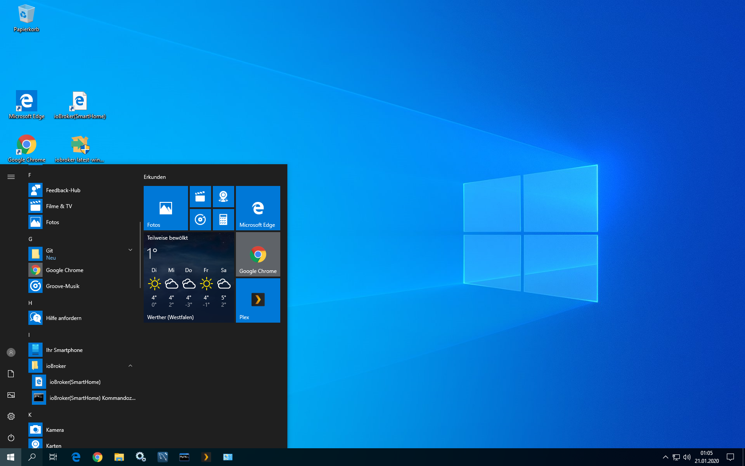Open ioBroker(SmartHome) Kommandozeile entry
745x466 pixels.
point(92,398)
